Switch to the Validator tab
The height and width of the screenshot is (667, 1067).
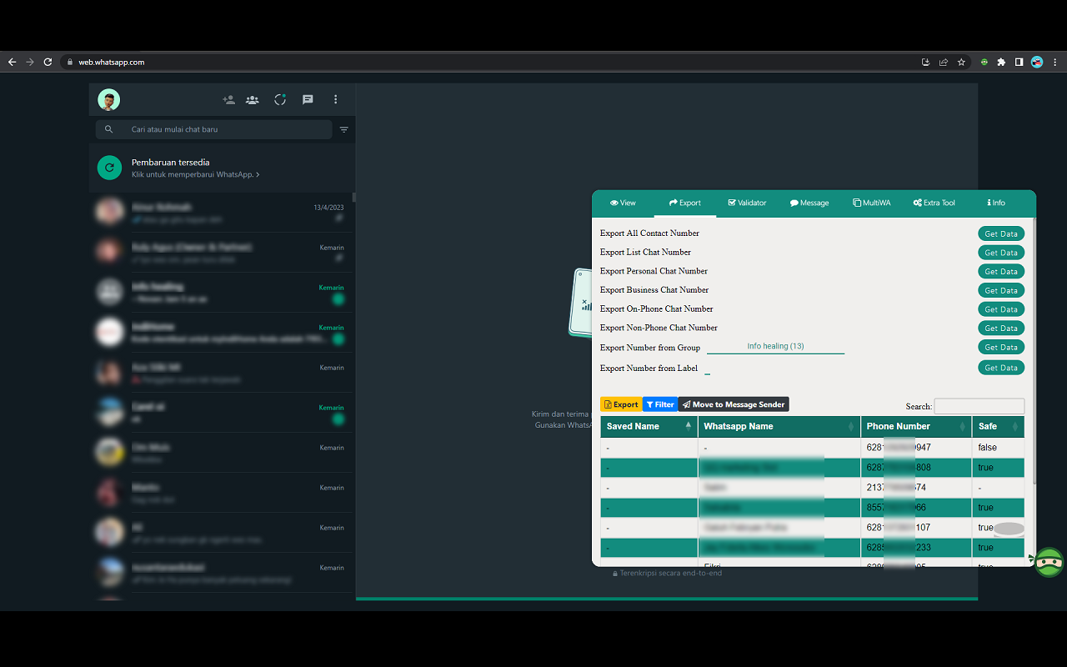(x=747, y=203)
